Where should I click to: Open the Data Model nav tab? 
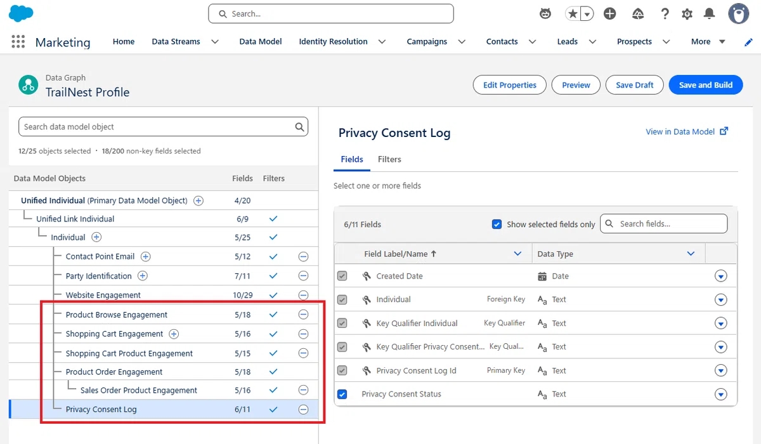[x=261, y=42]
